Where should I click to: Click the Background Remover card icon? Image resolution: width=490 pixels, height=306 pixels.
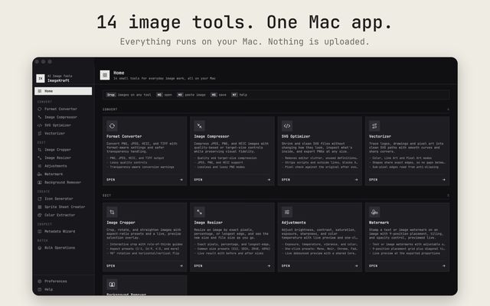(112, 285)
